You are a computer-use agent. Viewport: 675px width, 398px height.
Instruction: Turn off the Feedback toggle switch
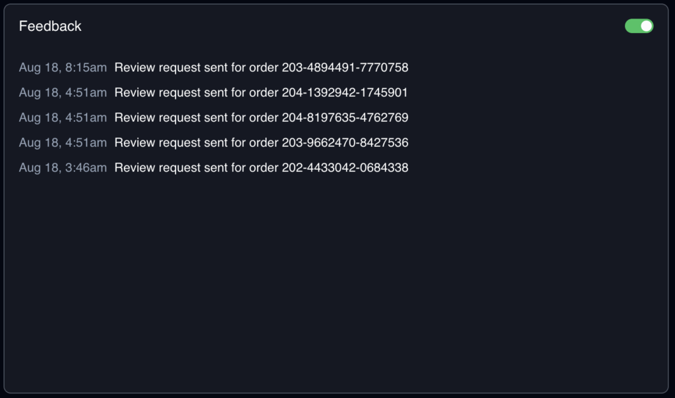(639, 26)
